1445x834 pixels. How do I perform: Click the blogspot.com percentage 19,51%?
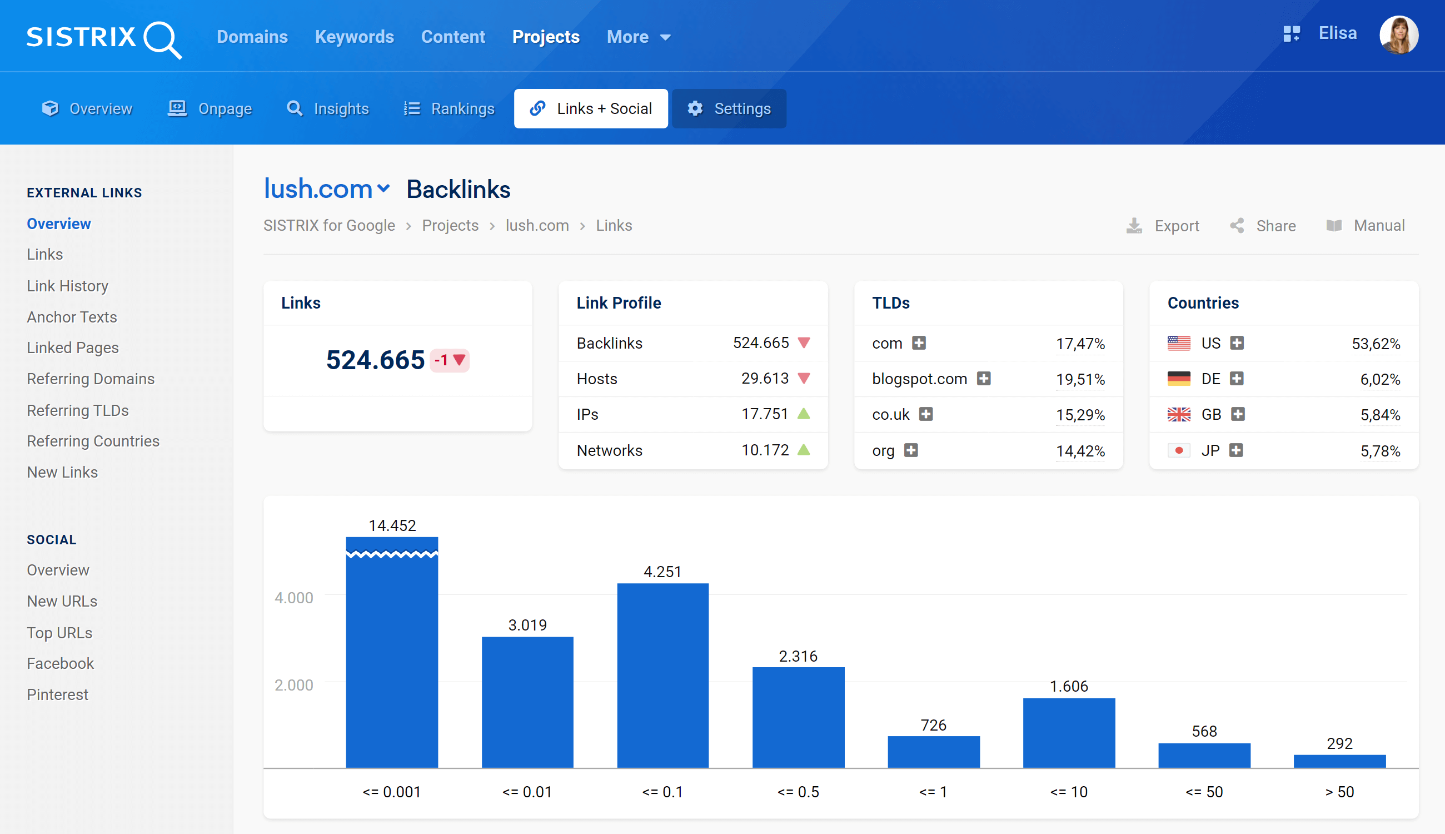pyautogui.click(x=1080, y=379)
